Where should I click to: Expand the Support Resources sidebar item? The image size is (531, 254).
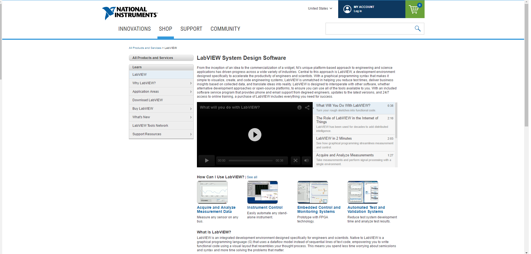coord(161,134)
